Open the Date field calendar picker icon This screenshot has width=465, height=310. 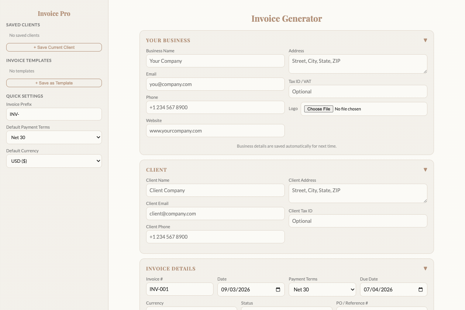[x=278, y=289]
